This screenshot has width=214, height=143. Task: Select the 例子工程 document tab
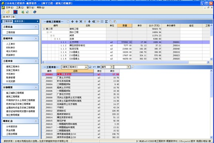(9, 17)
